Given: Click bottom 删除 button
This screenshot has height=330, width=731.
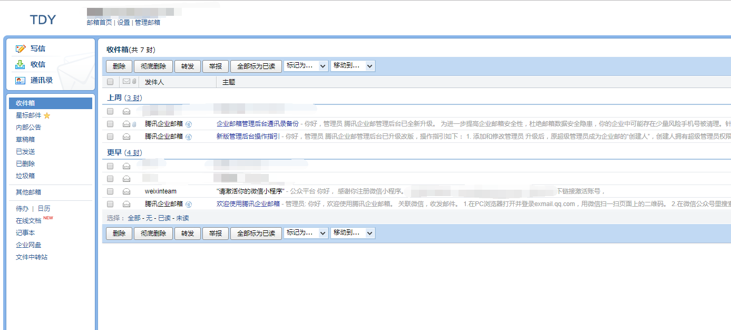Looking at the screenshot, I should [119, 233].
